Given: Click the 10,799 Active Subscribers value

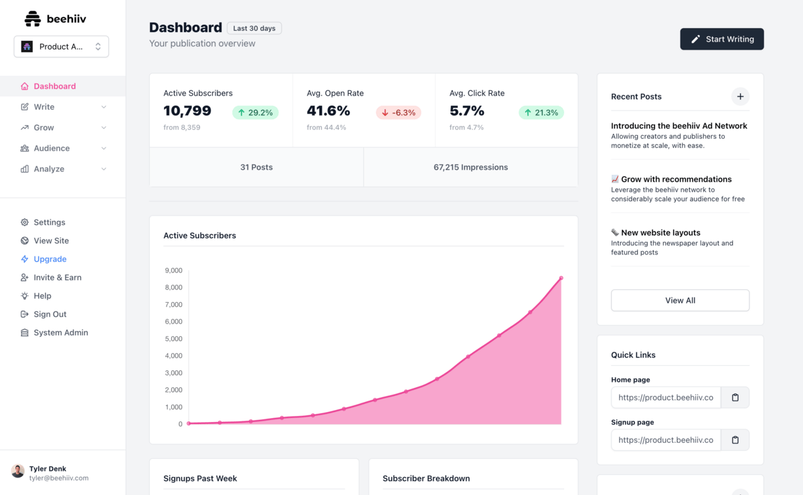Looking at the screenshot, I should coord(187,111).
